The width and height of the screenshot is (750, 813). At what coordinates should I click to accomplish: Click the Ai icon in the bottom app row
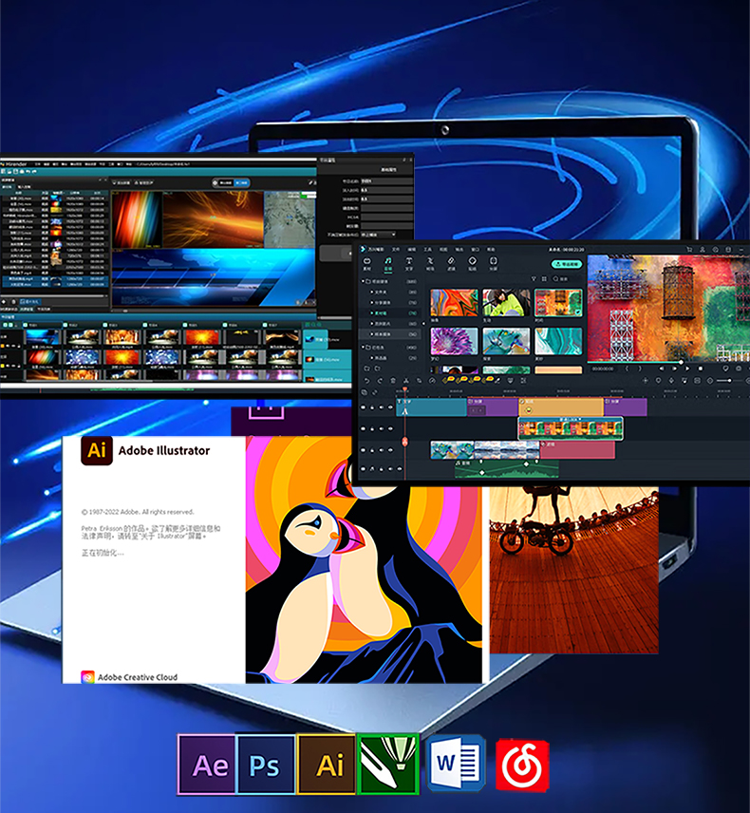(326, 764)
